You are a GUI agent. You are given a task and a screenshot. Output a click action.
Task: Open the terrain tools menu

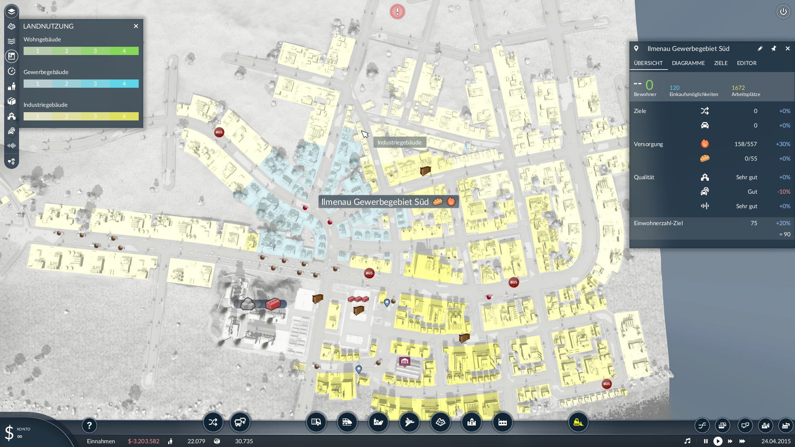tap(440, 423)
